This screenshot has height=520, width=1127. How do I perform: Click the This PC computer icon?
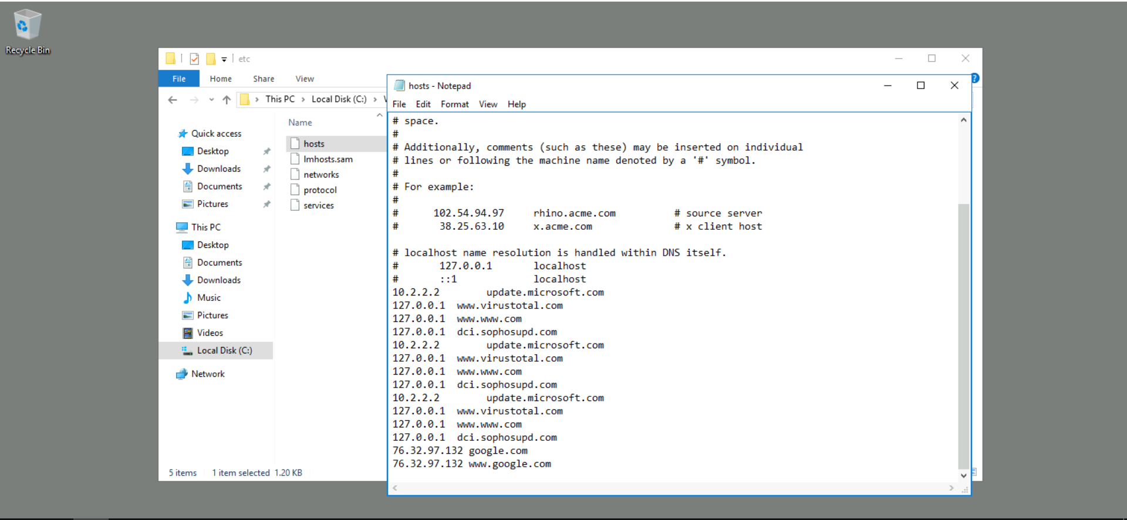click(x=182, y=227)
